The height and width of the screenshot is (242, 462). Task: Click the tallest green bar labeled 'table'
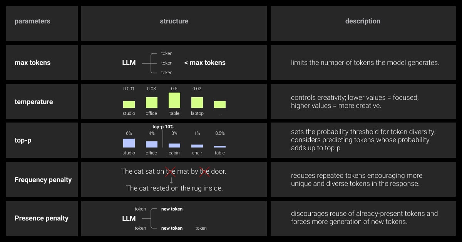click(174, 100)
